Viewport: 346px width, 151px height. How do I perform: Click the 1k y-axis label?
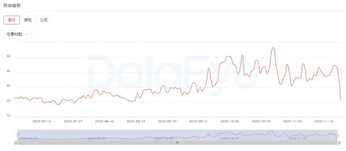(x=9, y=116)
